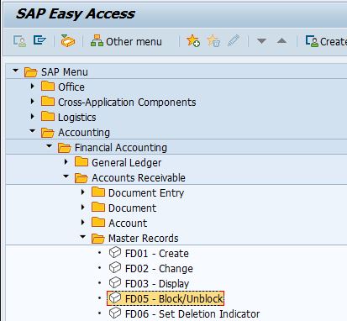347x321 pixels.
Task: Click the Master Records folder icon
Action: point(98,239)
